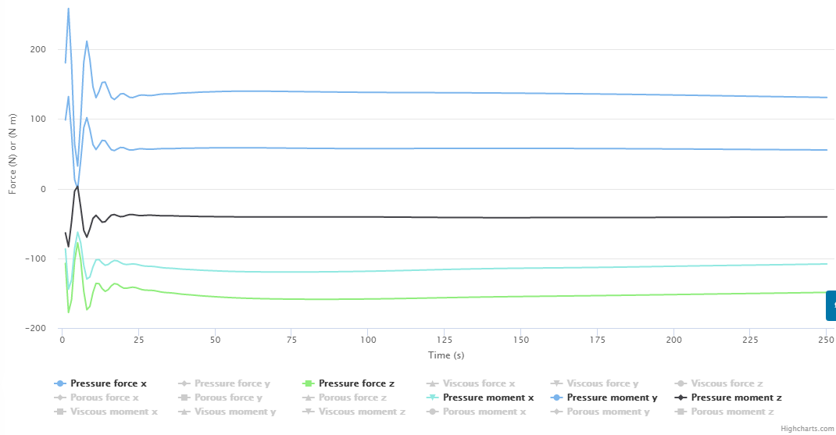This screenshot has height=435, width=836.
Task: Click the blue side tab button
Action: pos(831,305)
